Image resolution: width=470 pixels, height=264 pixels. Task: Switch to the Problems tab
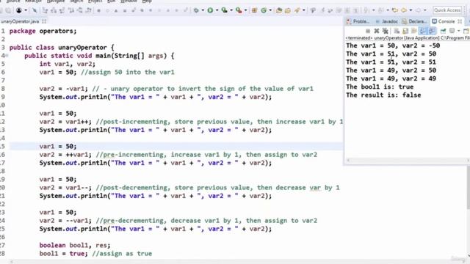pos(358,21)
